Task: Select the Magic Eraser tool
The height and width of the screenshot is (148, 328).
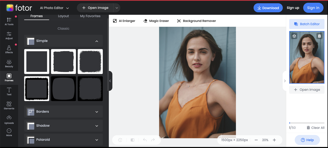Action: point(156,21)
